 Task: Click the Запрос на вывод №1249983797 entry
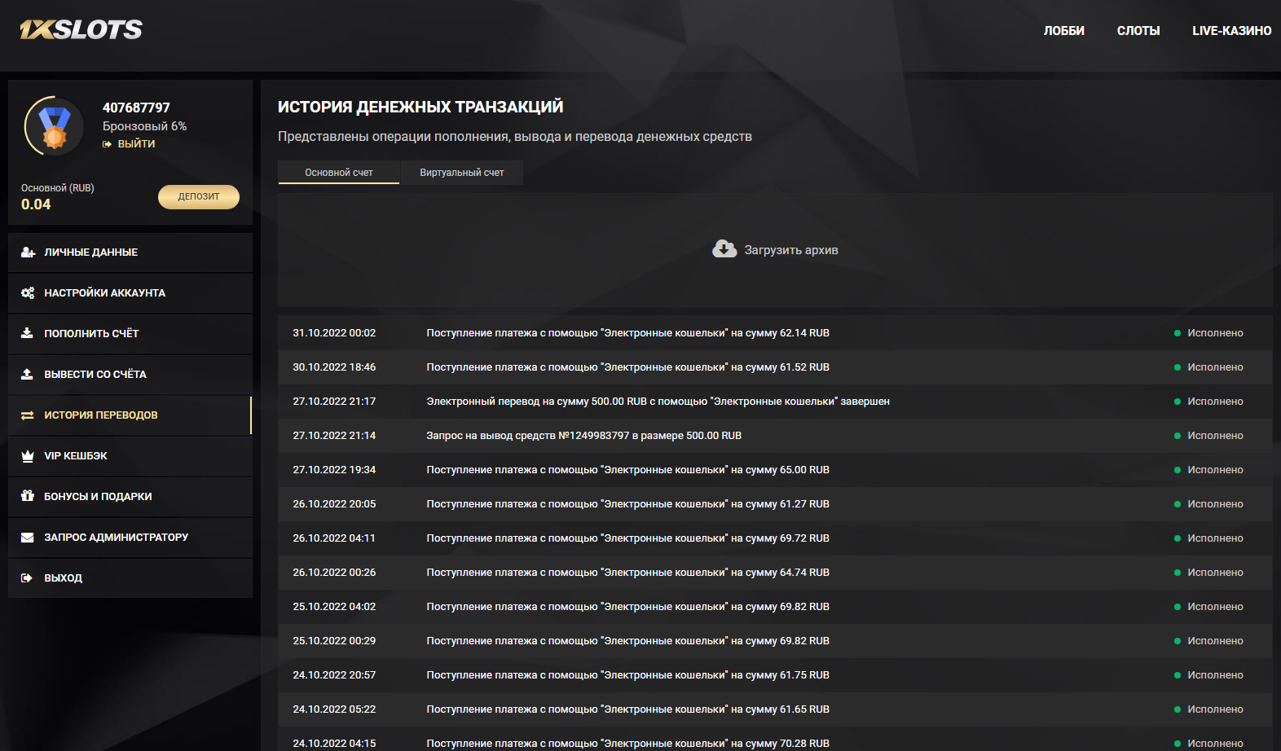(583, 436)
